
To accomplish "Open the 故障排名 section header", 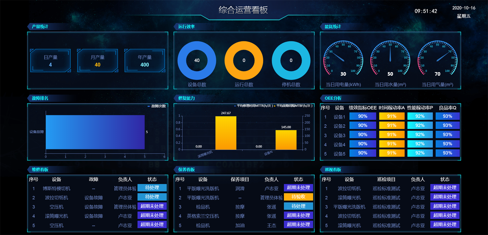I will click(40, 98).
